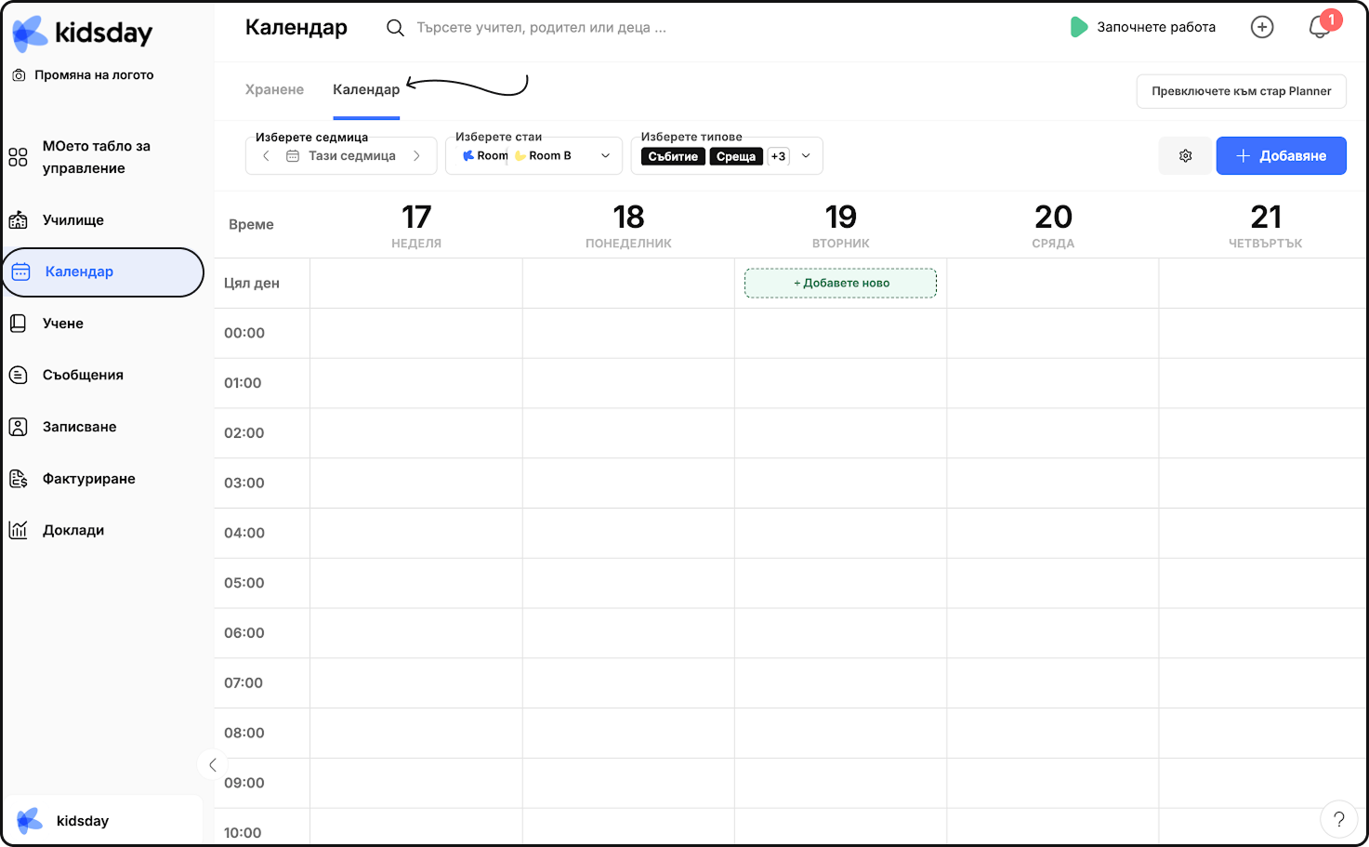The image size is (1369, 847).
Task: Click the notification bell icon
Action: [x=1320, y=27]
